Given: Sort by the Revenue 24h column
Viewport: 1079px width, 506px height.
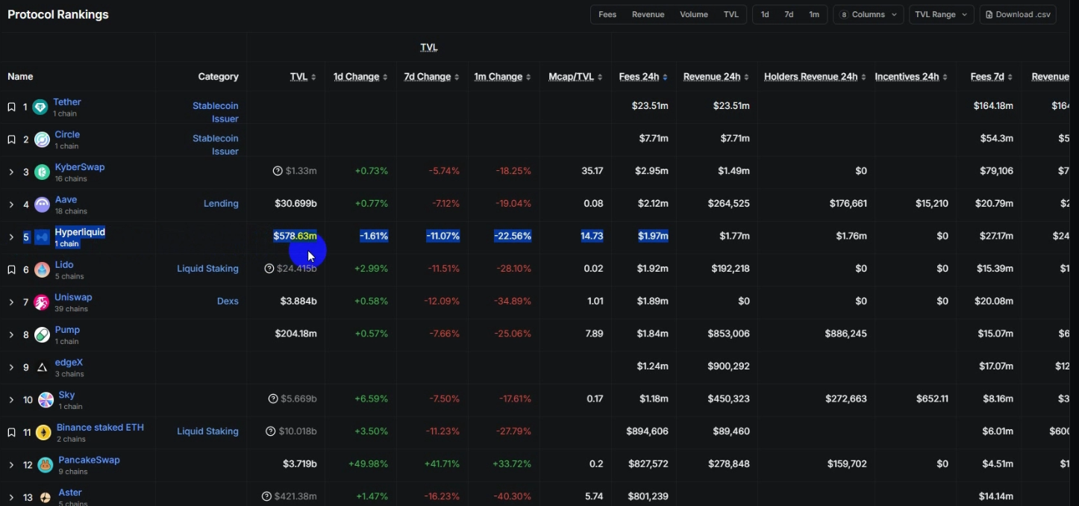Looking at the screenshot, I should pyautogui.click(x=716, y=77).
